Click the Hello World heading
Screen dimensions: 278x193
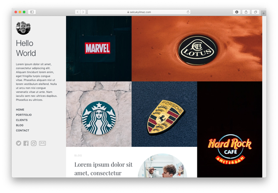[26, 48]
